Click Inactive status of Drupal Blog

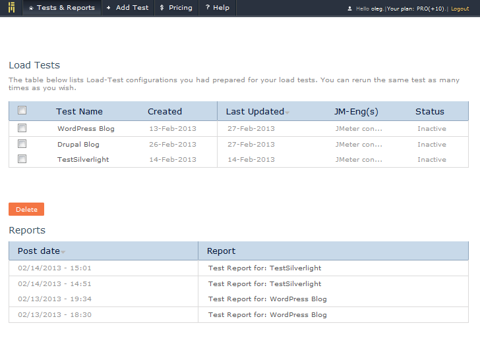tap(432, 145)
